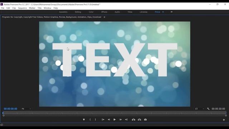Image resolution: width=229 pixels, height=129 pixels.
Task: Click the Program monitor time ruler
Action: coord(114,113)
